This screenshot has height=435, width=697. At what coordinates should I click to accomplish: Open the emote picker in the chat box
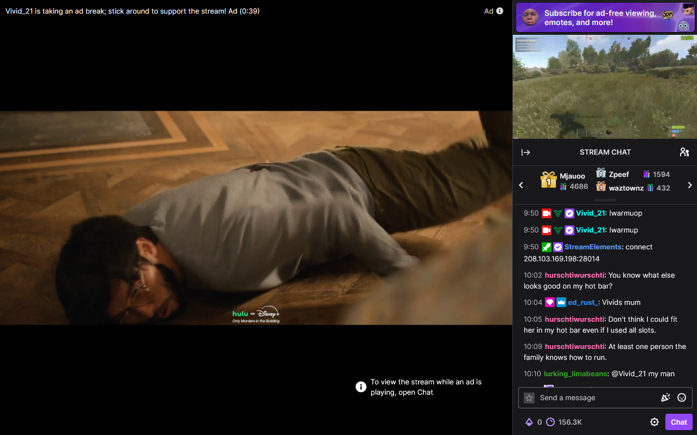[x=681, y=397]
